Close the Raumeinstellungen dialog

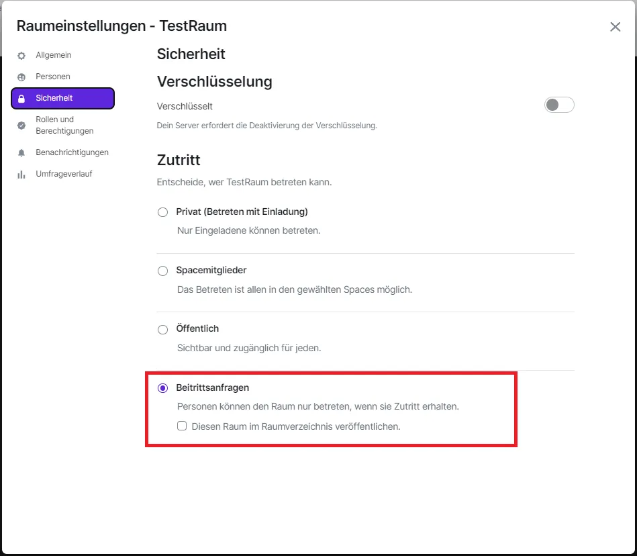pos(615,27)
